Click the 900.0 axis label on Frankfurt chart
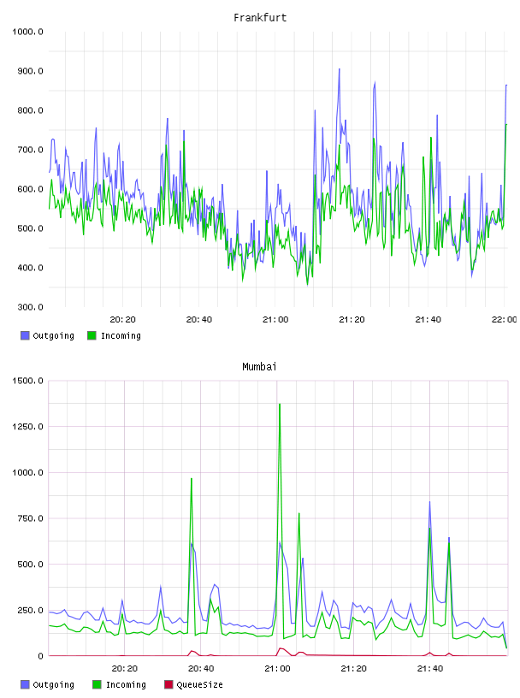The width and height of the screenshot is (520, 698). [30, 71]
